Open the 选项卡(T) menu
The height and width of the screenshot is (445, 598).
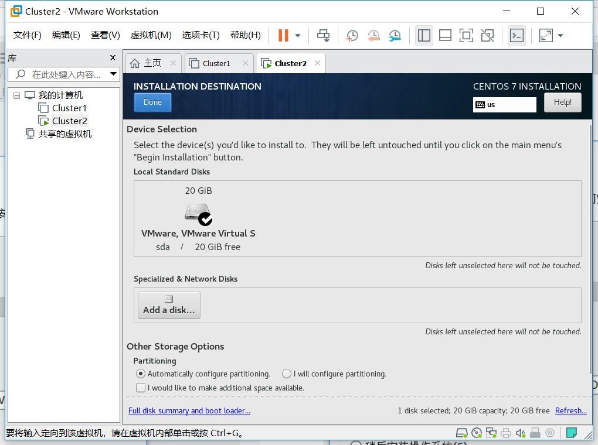[201, 35]
